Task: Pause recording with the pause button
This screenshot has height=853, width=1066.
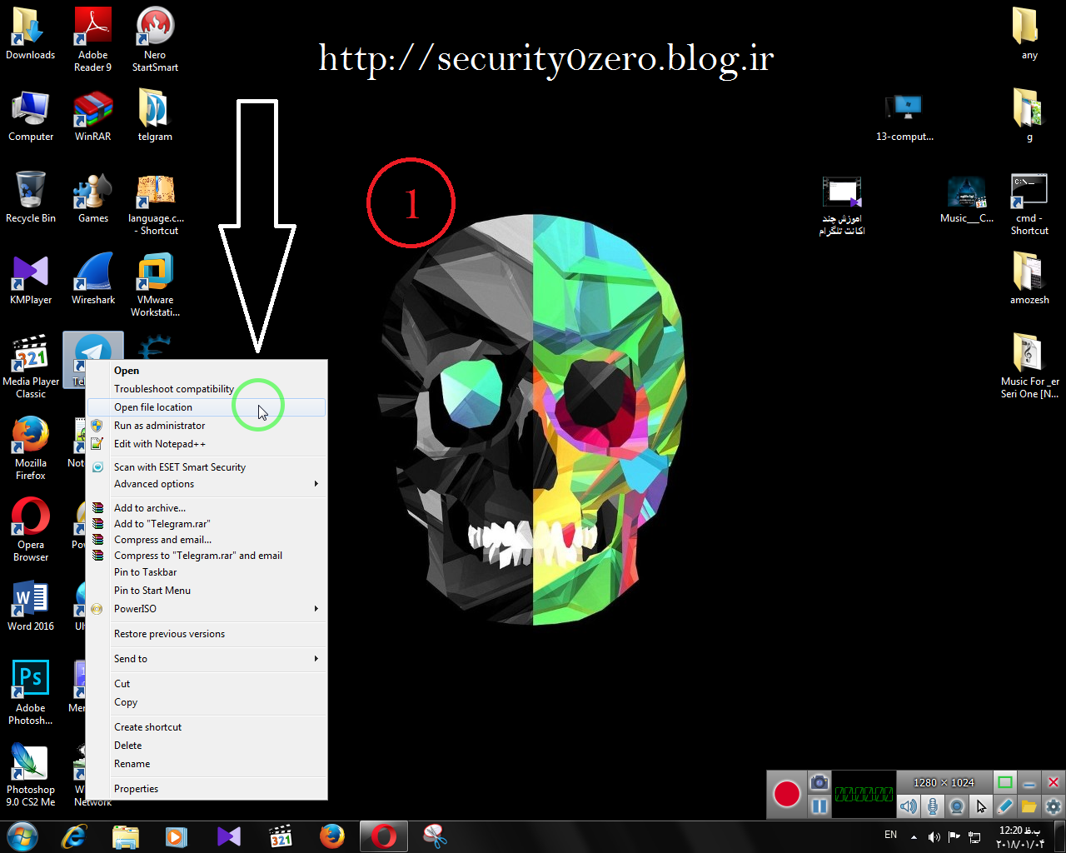Action: [x=819, y=806]
